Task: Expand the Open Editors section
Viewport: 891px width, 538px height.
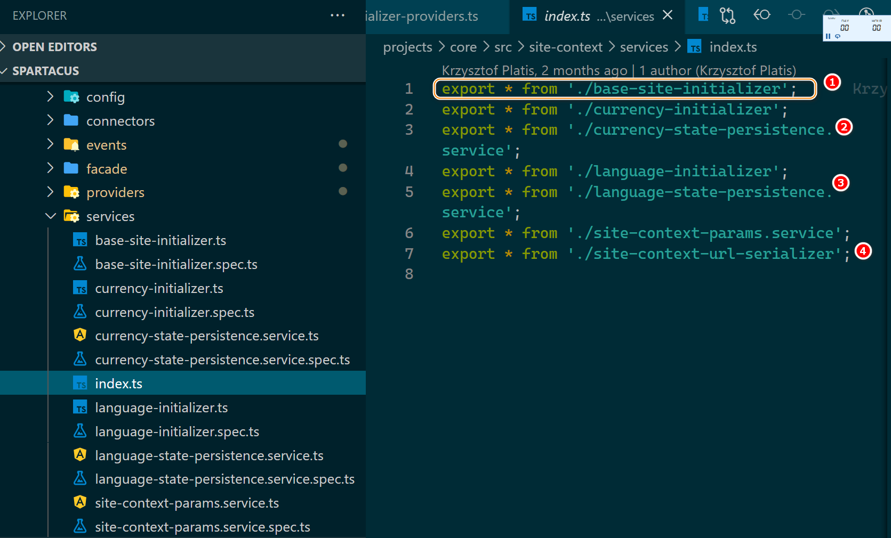Action: click(x=183, y=47)
